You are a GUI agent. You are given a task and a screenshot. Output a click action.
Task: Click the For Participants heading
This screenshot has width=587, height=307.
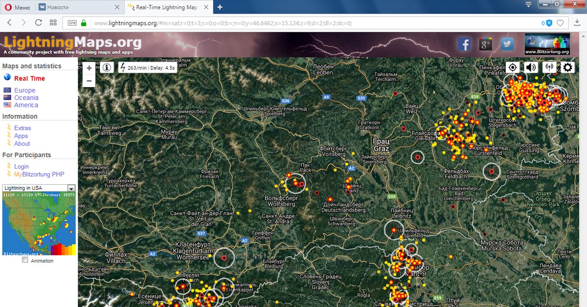pyautogui.click(x=26, y=155)
